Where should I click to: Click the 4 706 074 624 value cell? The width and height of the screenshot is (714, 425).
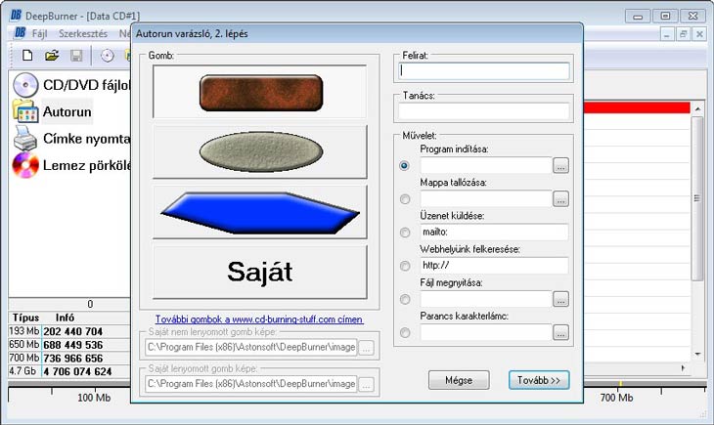77,372
